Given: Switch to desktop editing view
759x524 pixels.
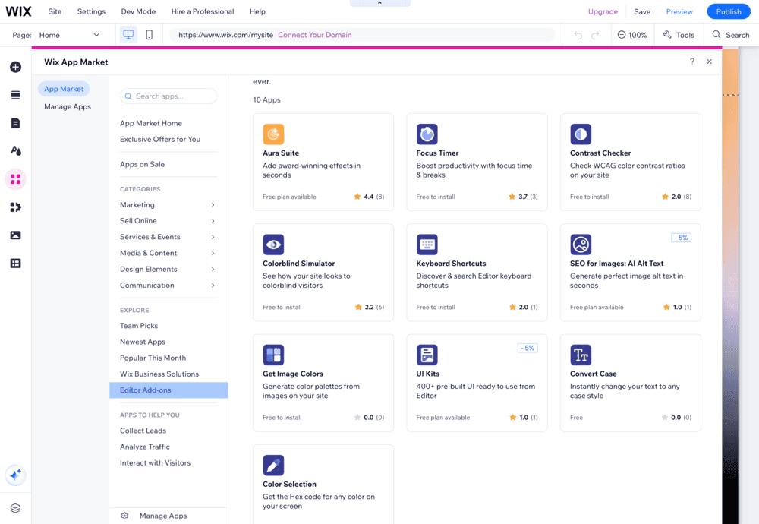Looking at the screenshot, I should point(128,34).
